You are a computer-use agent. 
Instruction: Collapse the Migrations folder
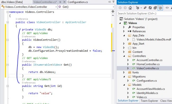(124, 77)
